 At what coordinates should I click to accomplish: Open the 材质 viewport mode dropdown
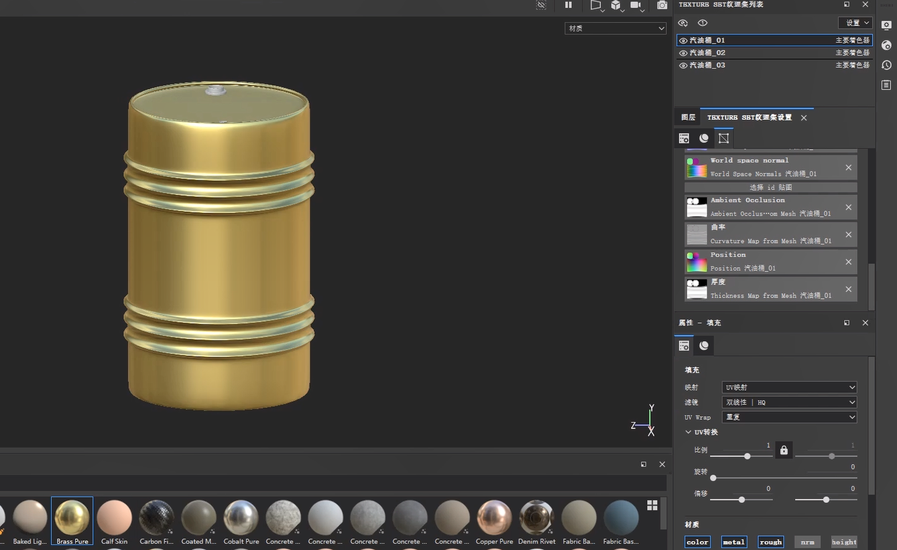tap(615, 28)
